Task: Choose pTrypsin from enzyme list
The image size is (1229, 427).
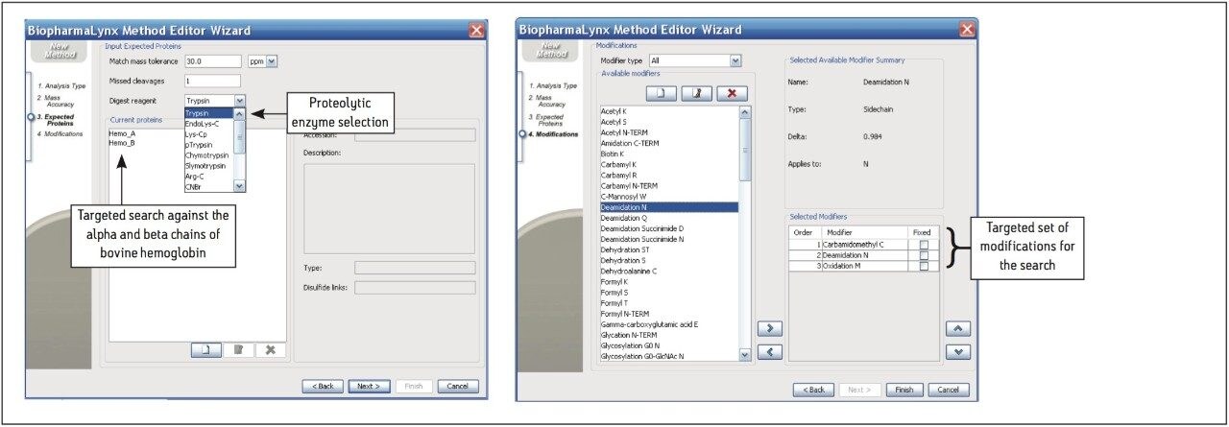Action: (x=209, y=144)
